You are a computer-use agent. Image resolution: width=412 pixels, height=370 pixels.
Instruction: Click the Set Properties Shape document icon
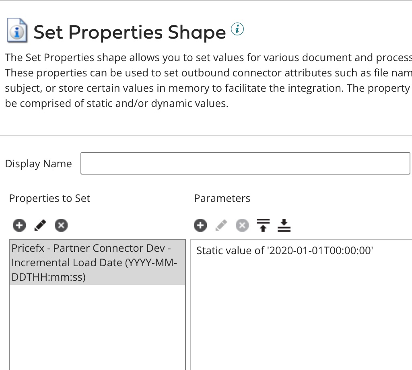click(x=17, y=31)
